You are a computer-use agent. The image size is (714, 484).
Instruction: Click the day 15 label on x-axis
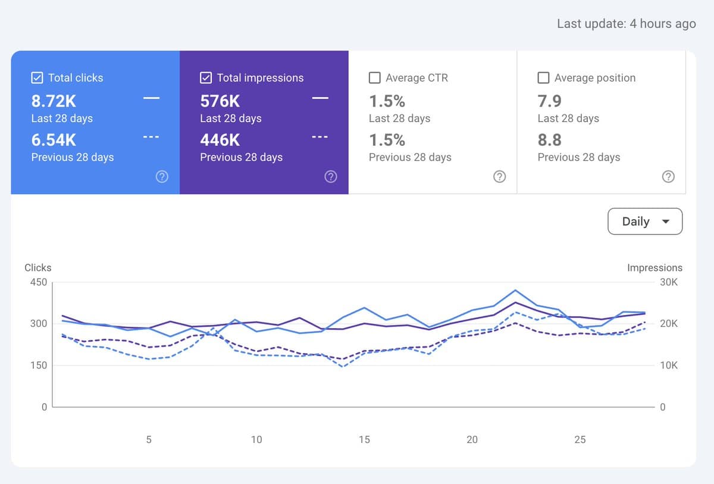(364, 439)
